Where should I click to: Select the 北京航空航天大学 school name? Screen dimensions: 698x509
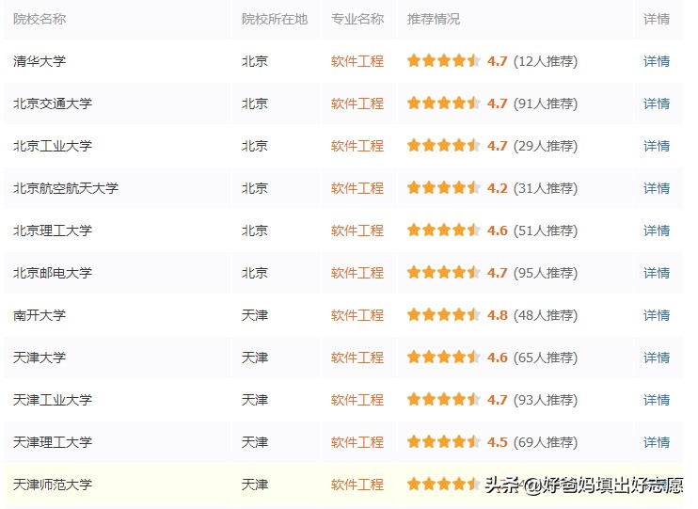(66, 188)
